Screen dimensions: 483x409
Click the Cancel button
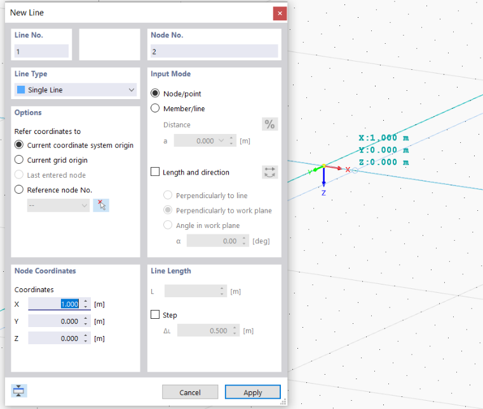click(x=190, y=392)
